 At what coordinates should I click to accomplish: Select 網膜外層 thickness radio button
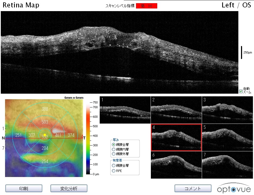(x=114, y=154)
